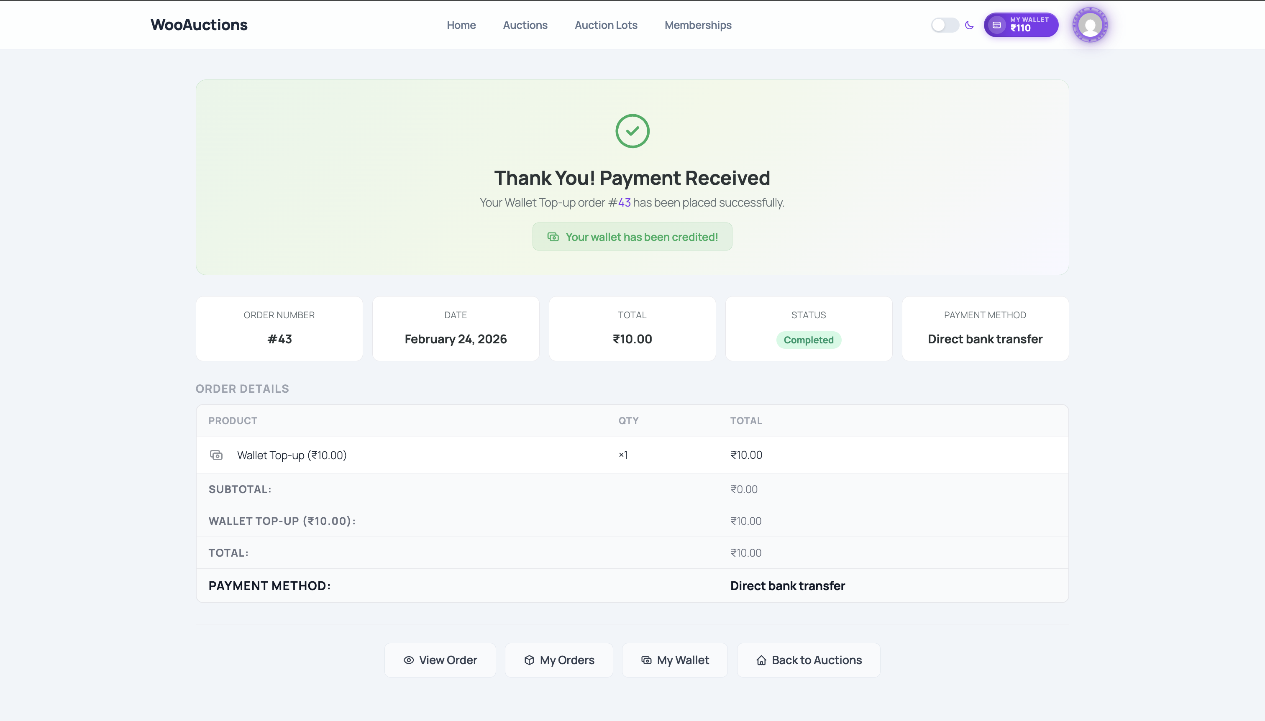This screenshot has height=721, width=1265.
Task: Click the wallet icon on the My Wallet bottom button
Action: pyautogui.click(x=645, y=660)
